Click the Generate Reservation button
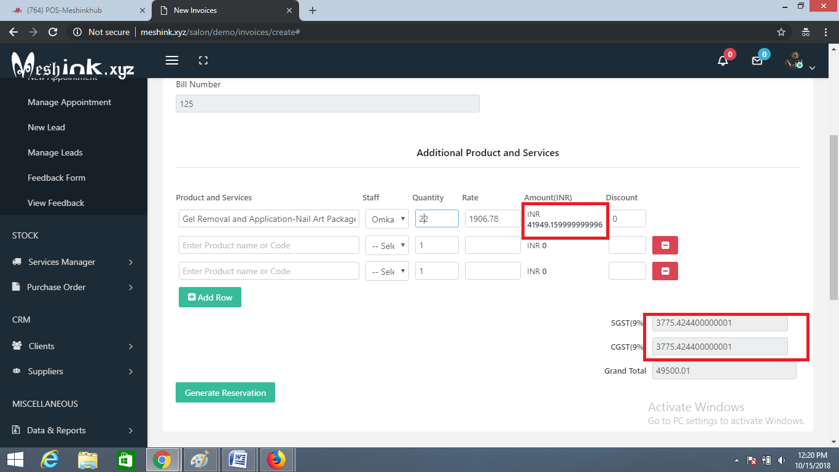This screenshot has width=839, height=472. (x=225, y=393)
